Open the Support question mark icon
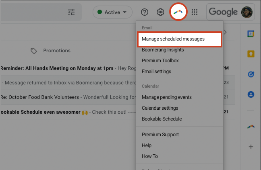The image size is (261, 170). (x=145, y=12)
